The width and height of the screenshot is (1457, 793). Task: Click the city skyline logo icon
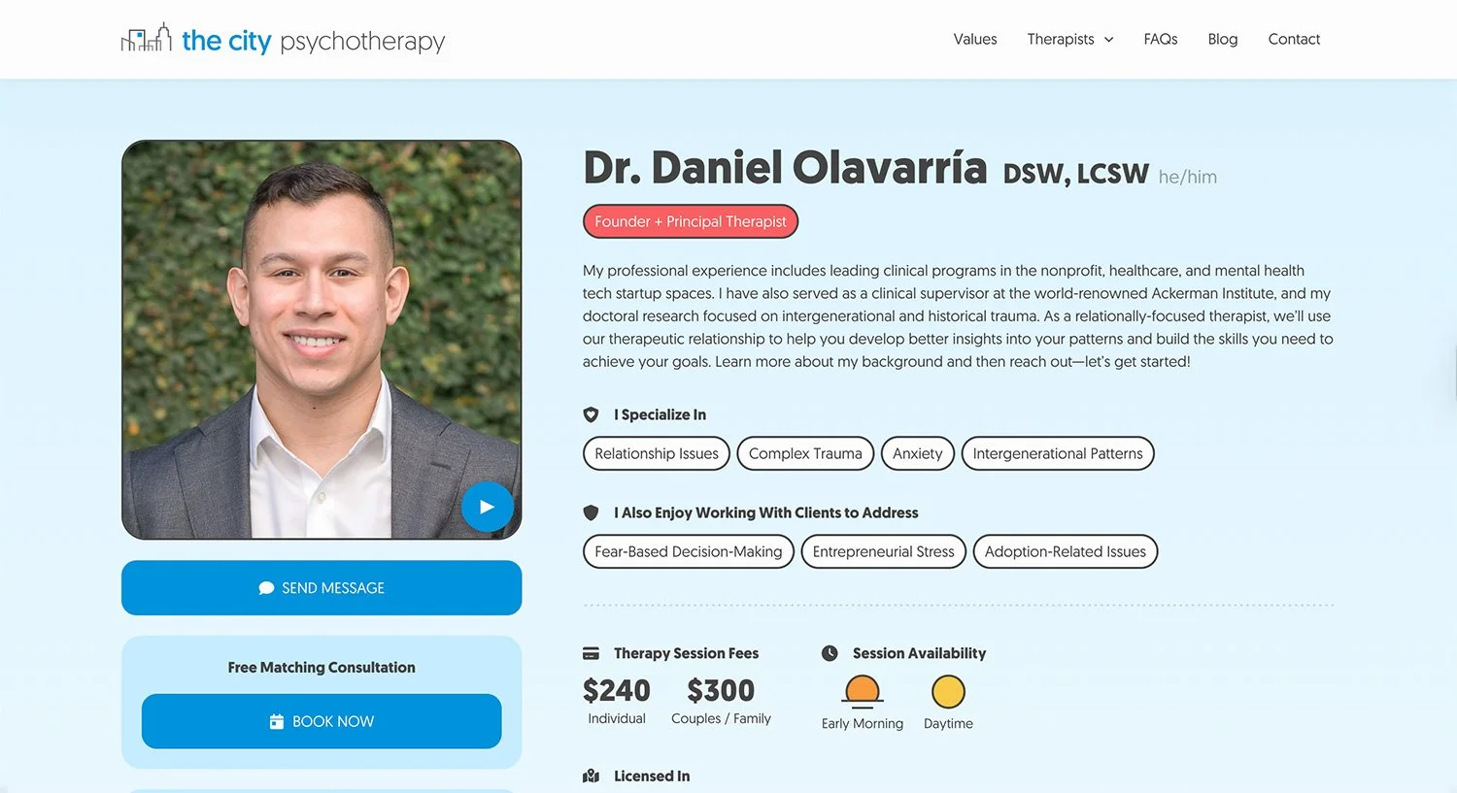coord(146,39)
